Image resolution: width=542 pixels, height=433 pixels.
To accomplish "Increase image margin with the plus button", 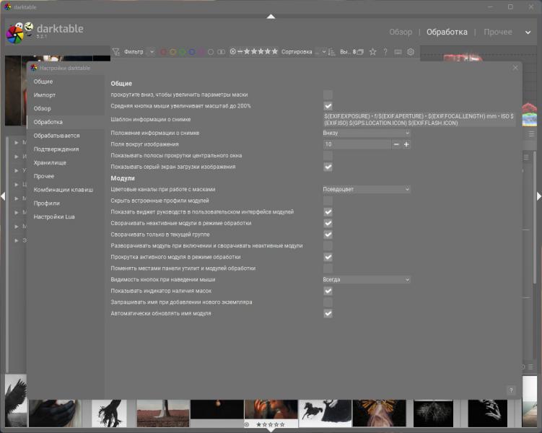I will tap(406, 144).
